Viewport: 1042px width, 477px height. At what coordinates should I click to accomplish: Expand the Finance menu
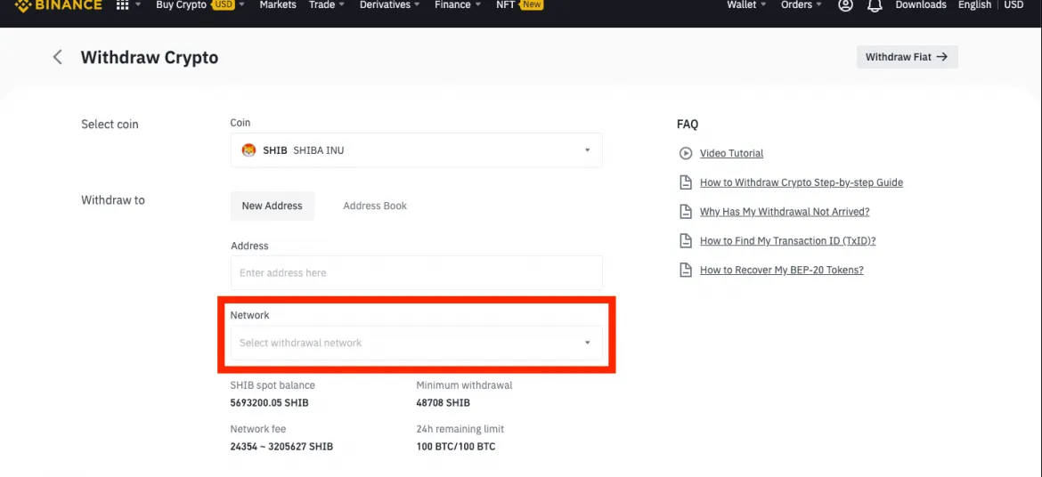click(x=459, y=5)
